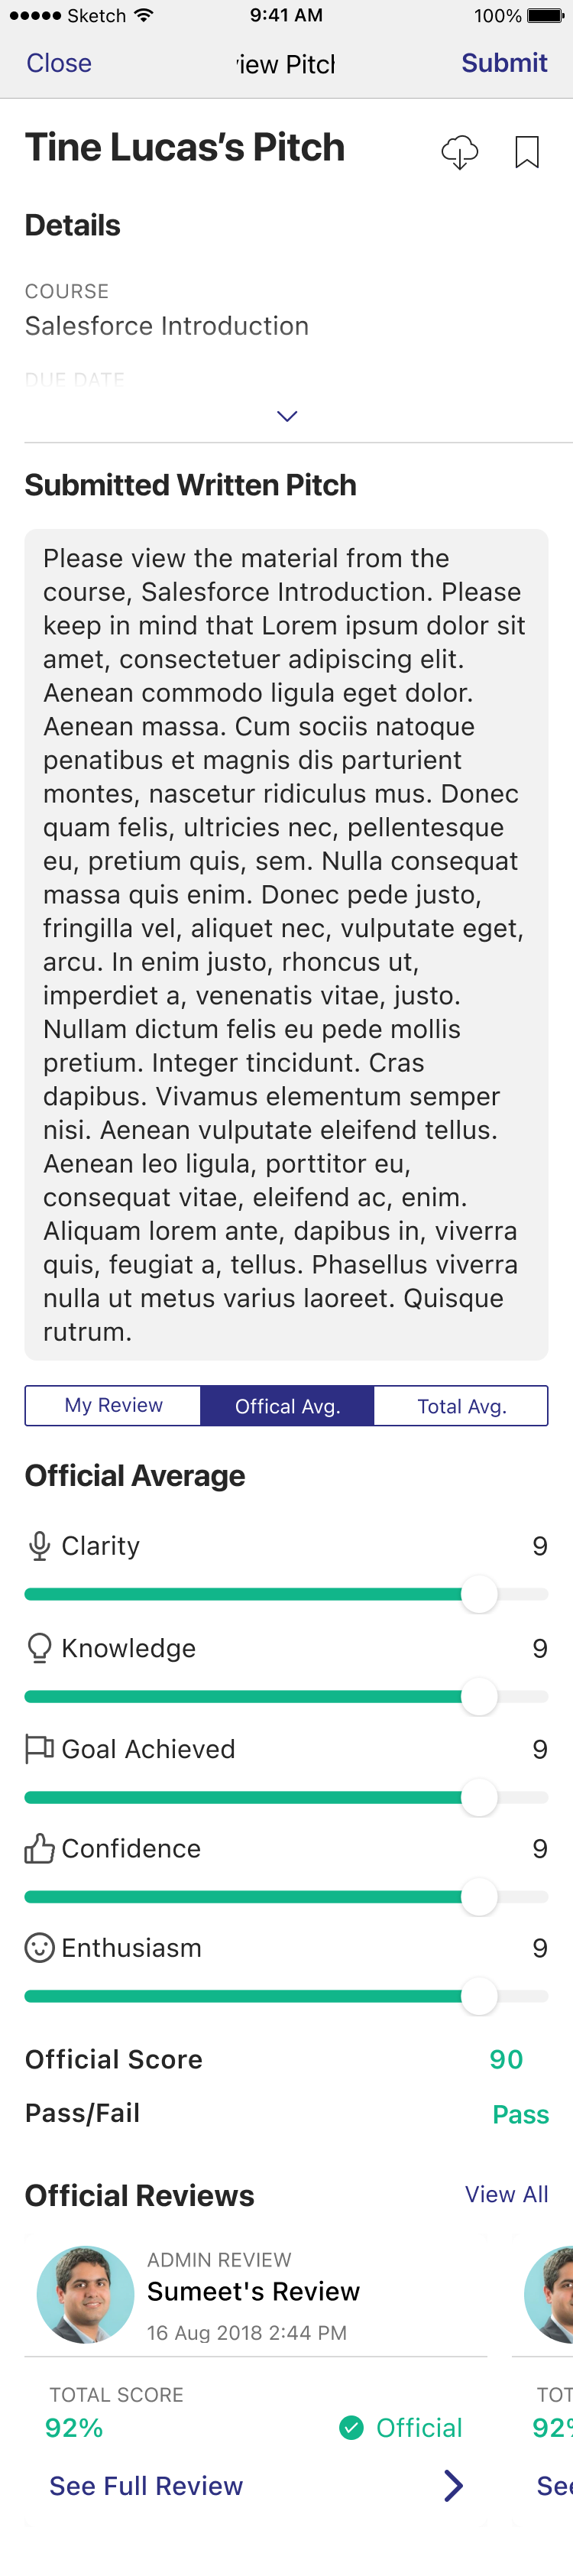Switch to the My Review tab
573x2576 pixels.
(113, 1405)
